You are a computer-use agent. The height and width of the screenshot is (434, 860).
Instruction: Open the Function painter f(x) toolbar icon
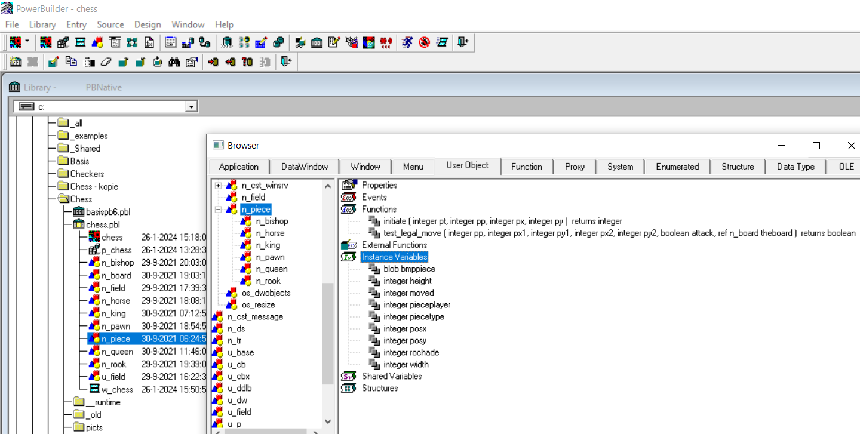click(149, 42)
